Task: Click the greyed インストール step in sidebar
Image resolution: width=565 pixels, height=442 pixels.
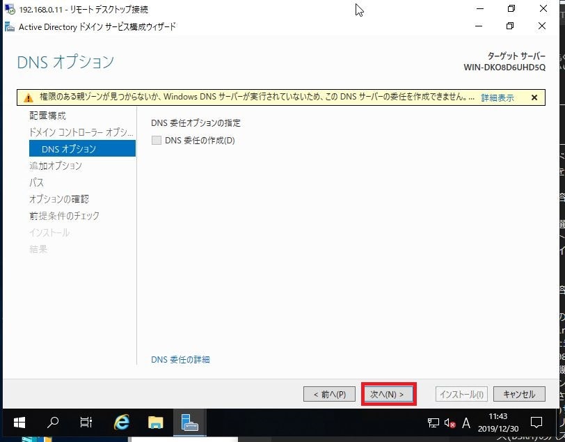Action: [49, 232]
